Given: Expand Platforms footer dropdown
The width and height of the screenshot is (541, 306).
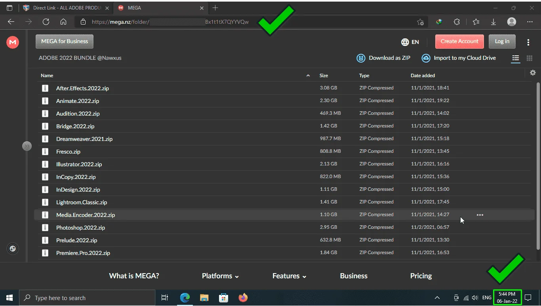Looking at the screenshot, I should (x=220, y=276).
